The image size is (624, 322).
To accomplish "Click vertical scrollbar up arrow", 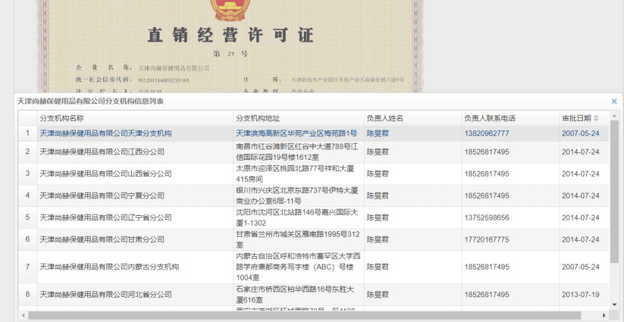I will [614, 115].
